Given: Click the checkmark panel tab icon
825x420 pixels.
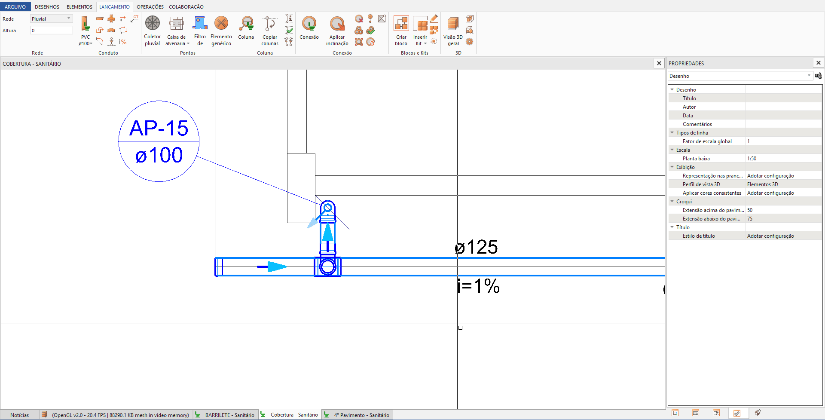Looking at the screenshot, I should coord(737,413).
